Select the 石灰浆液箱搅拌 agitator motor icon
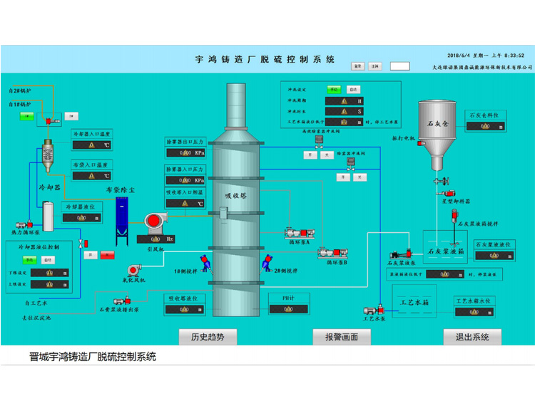 pyautogui.click(x=454, y=215)
